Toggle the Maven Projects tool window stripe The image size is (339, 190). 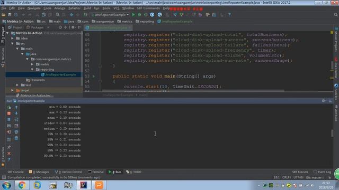336,40
